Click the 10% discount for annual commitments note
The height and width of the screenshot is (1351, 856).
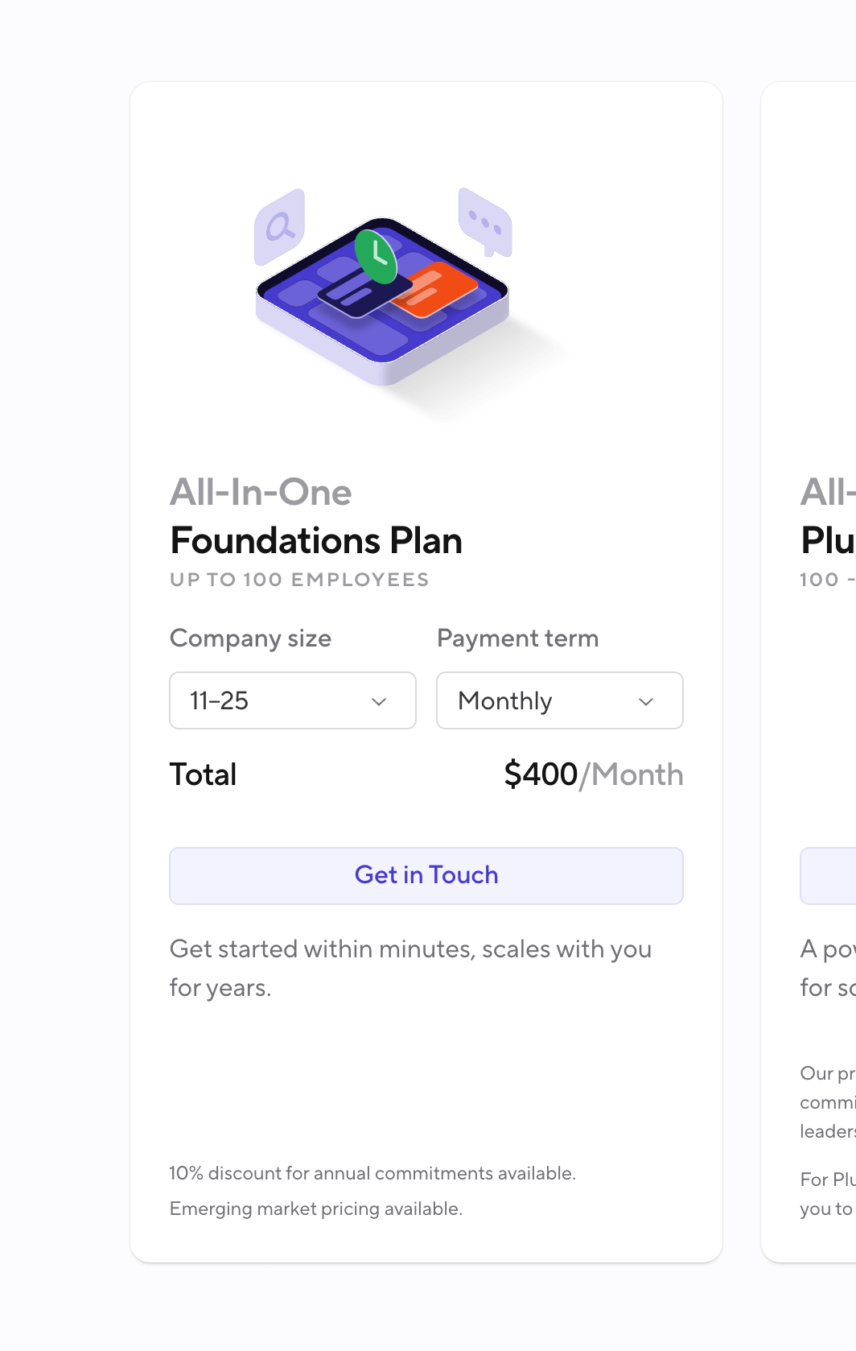372,1173
